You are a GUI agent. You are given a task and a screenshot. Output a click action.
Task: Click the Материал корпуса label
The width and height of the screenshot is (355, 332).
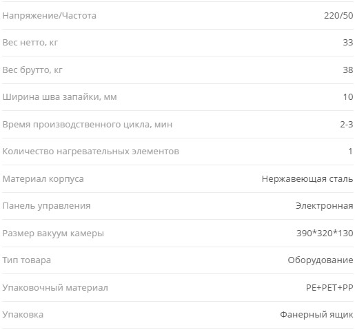pyautogui.click(x=43, y=179)
